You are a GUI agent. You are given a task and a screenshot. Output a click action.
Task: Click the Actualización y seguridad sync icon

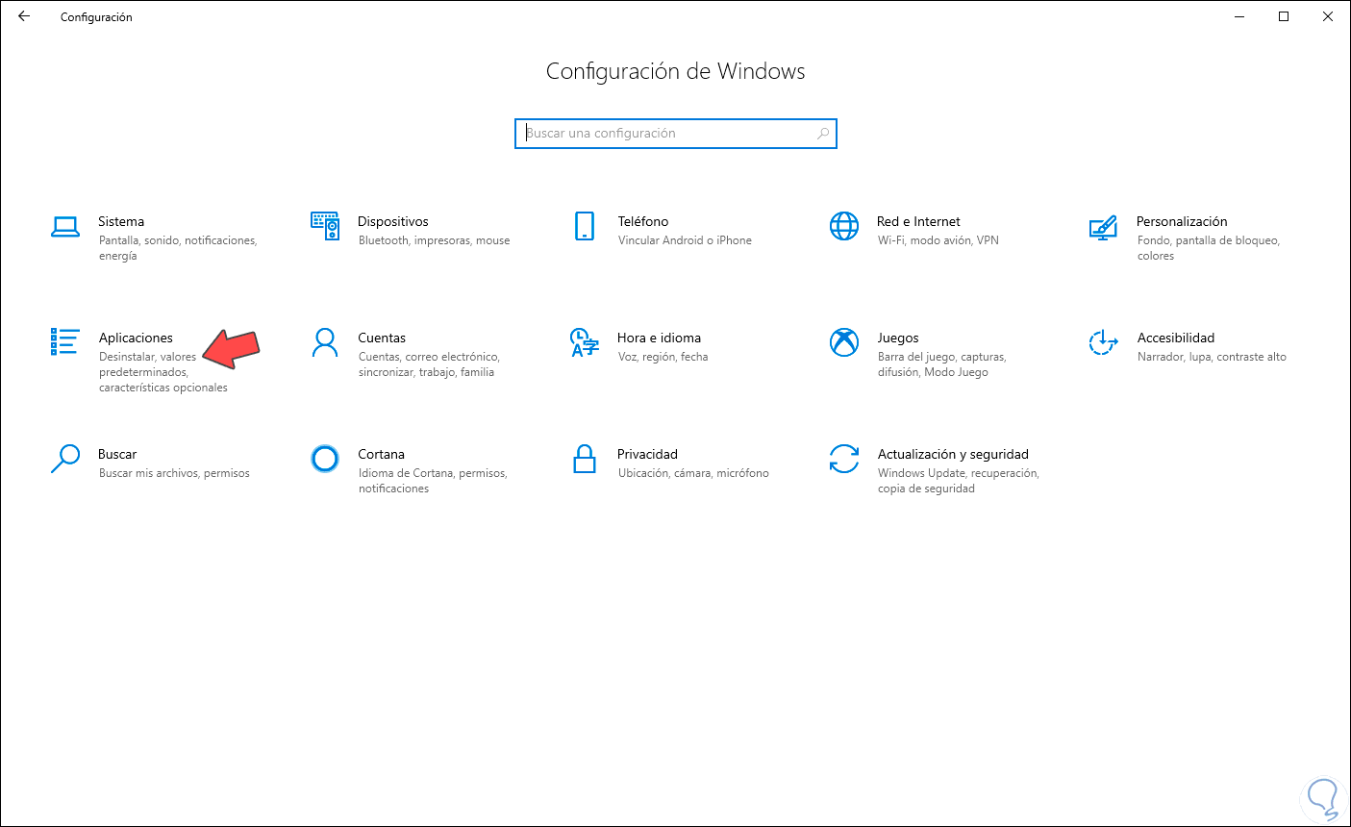(x=844, y=459)
